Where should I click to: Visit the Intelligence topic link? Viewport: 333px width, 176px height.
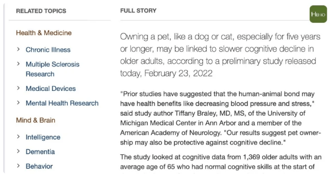point(43,137)
